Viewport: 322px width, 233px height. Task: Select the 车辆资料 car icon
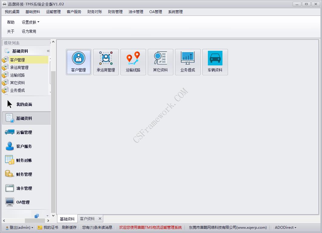point(215,62)
